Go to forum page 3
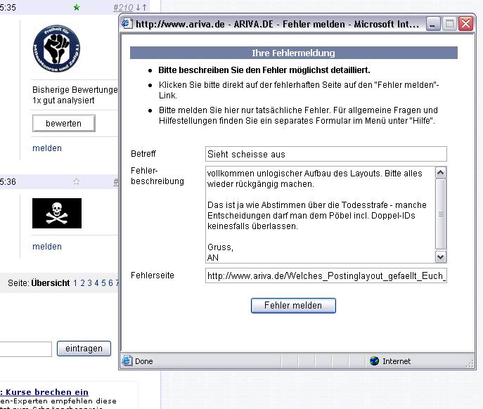Image resolution: width=483 pixels, height=409 pixels. tap(89, 283)
